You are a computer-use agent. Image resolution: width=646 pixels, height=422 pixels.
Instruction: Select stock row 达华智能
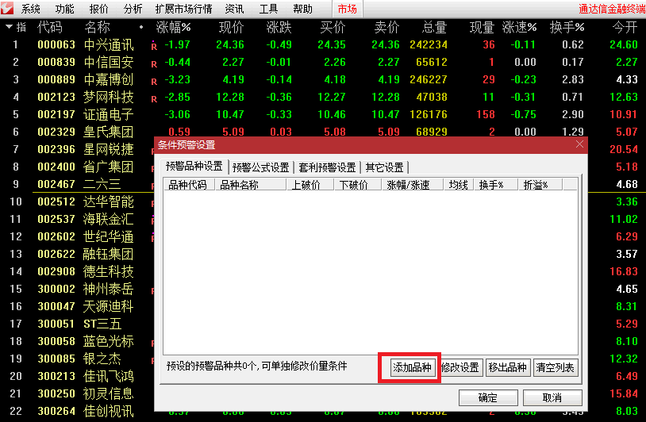click(109, 201)
